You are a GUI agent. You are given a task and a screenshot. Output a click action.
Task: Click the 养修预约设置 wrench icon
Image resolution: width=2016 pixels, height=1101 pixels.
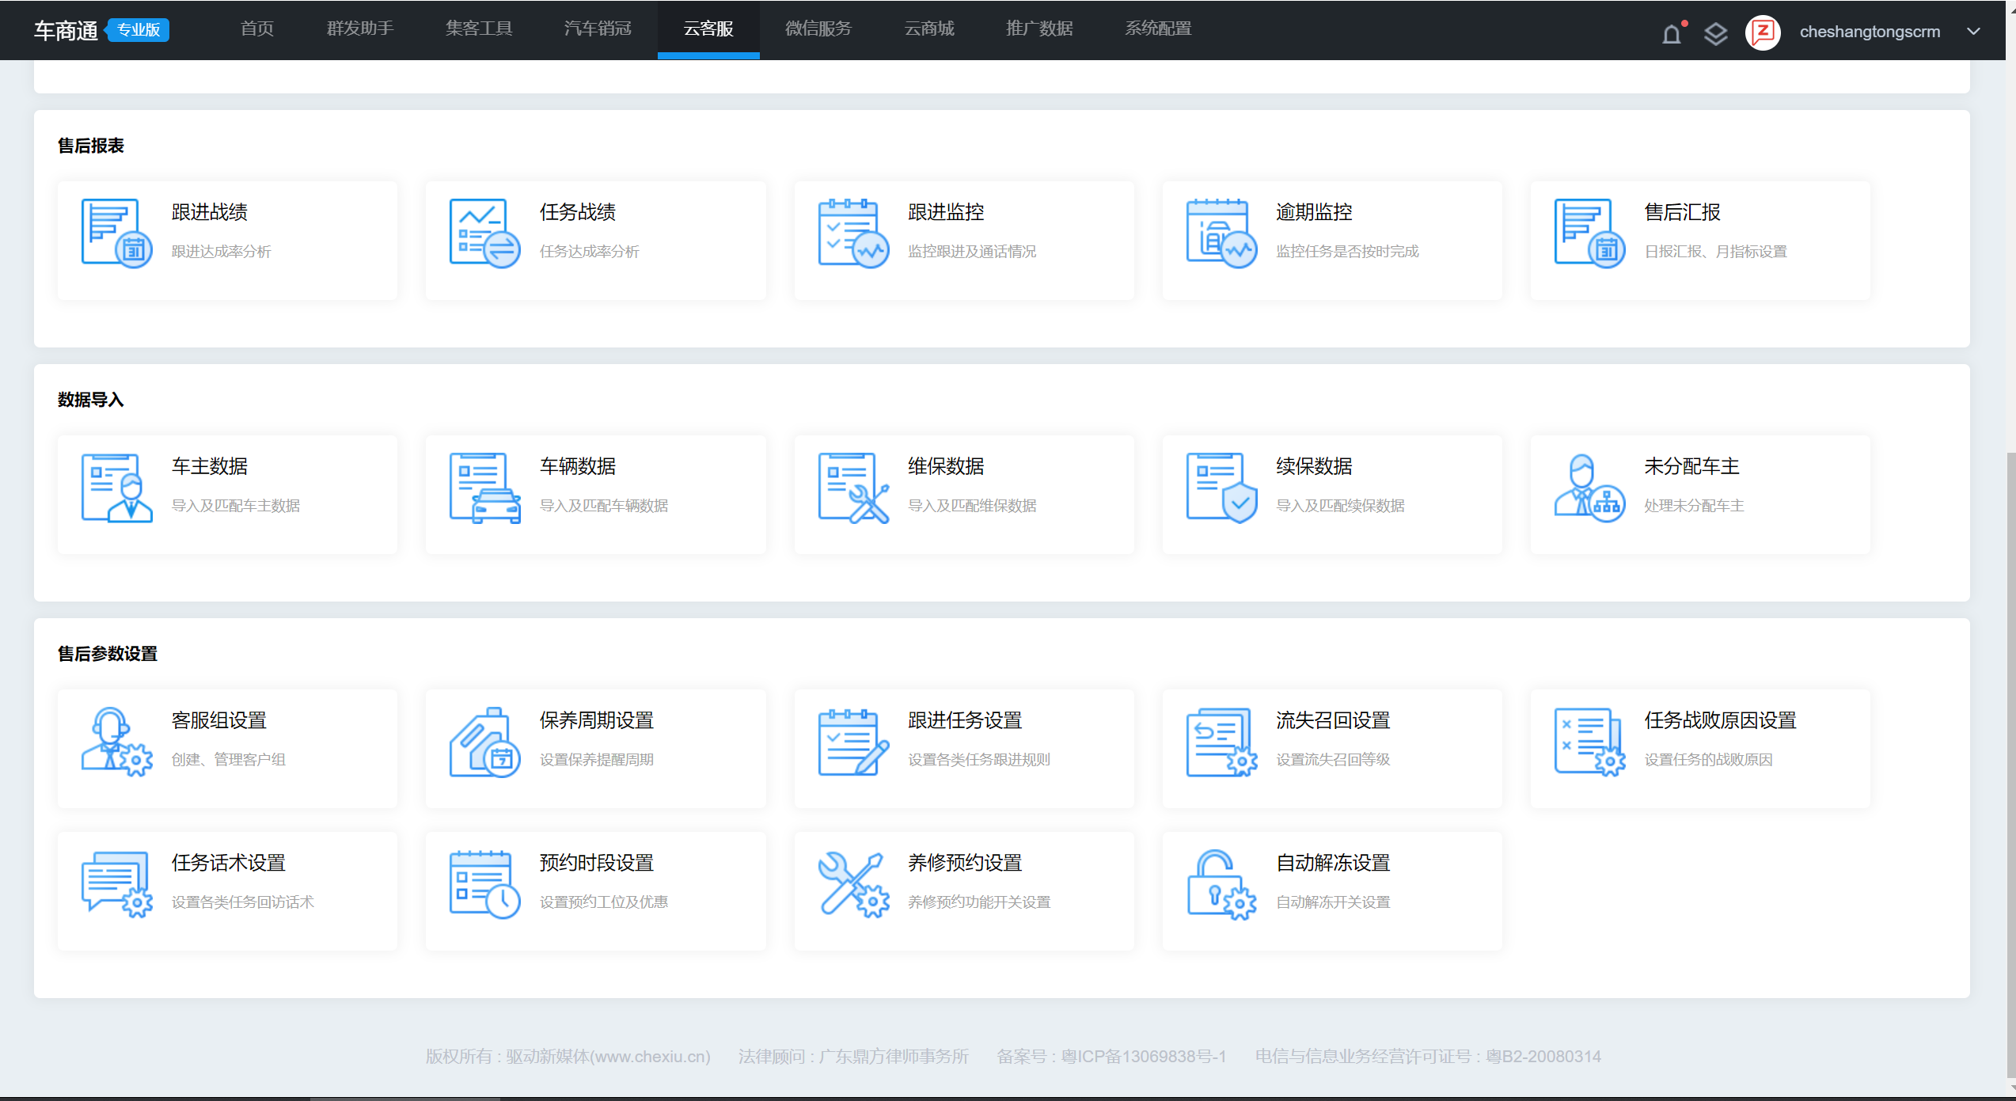coord(852,884)
